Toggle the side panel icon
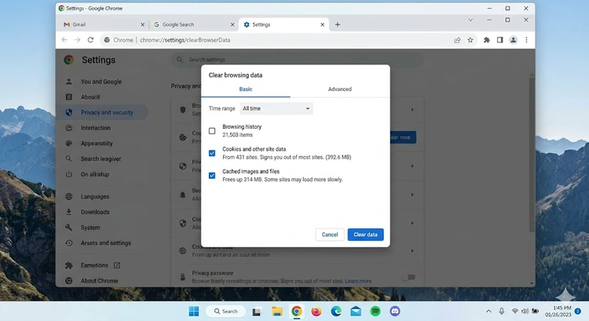 click(x=499, y=40)
